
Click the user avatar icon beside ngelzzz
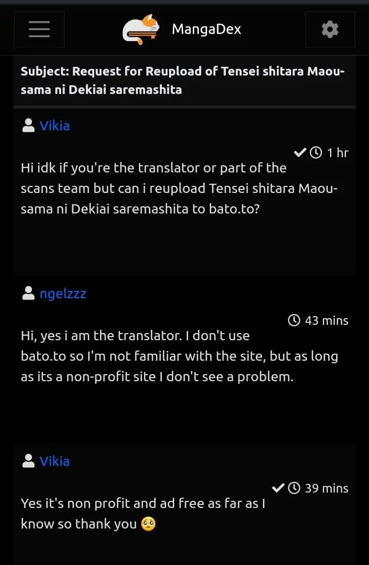29,294
